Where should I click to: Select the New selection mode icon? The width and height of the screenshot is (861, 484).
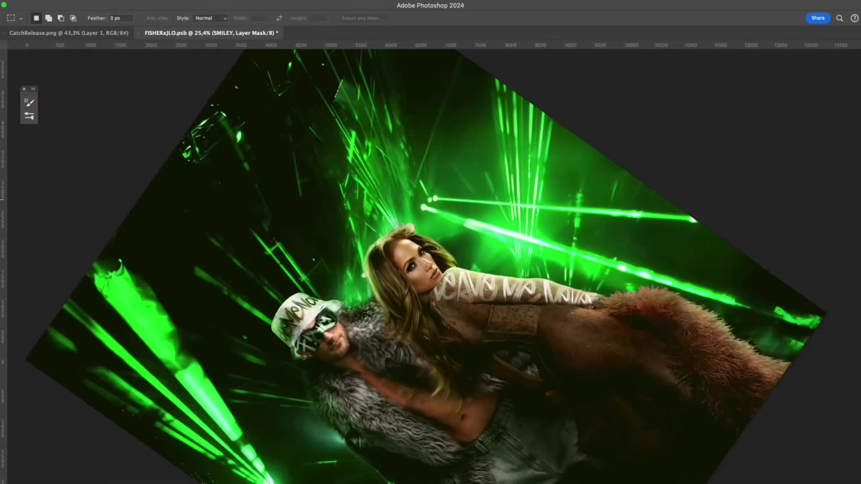click(x=36, y=18)
